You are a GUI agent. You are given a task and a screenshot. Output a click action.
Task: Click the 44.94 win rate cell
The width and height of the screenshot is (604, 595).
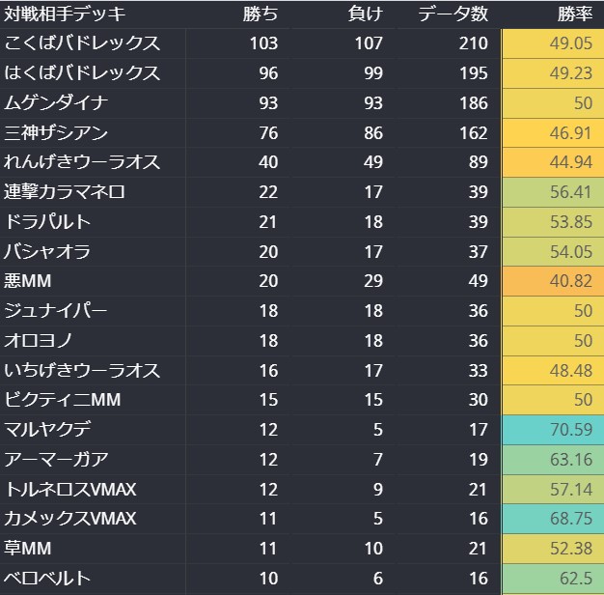click(552, 162)
